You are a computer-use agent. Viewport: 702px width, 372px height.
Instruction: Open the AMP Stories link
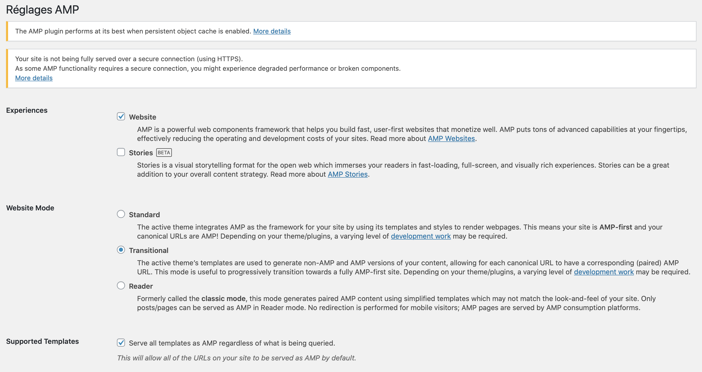coord(348,174)
